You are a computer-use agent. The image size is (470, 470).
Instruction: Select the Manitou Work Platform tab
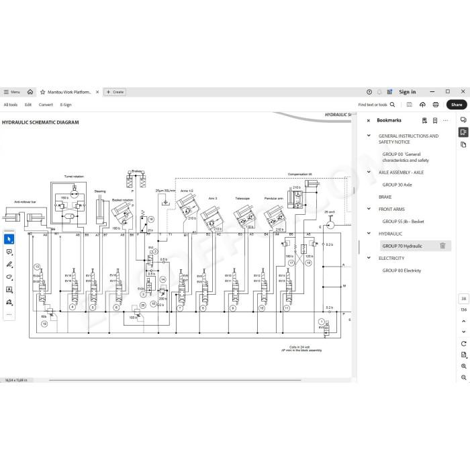point(69,92)
